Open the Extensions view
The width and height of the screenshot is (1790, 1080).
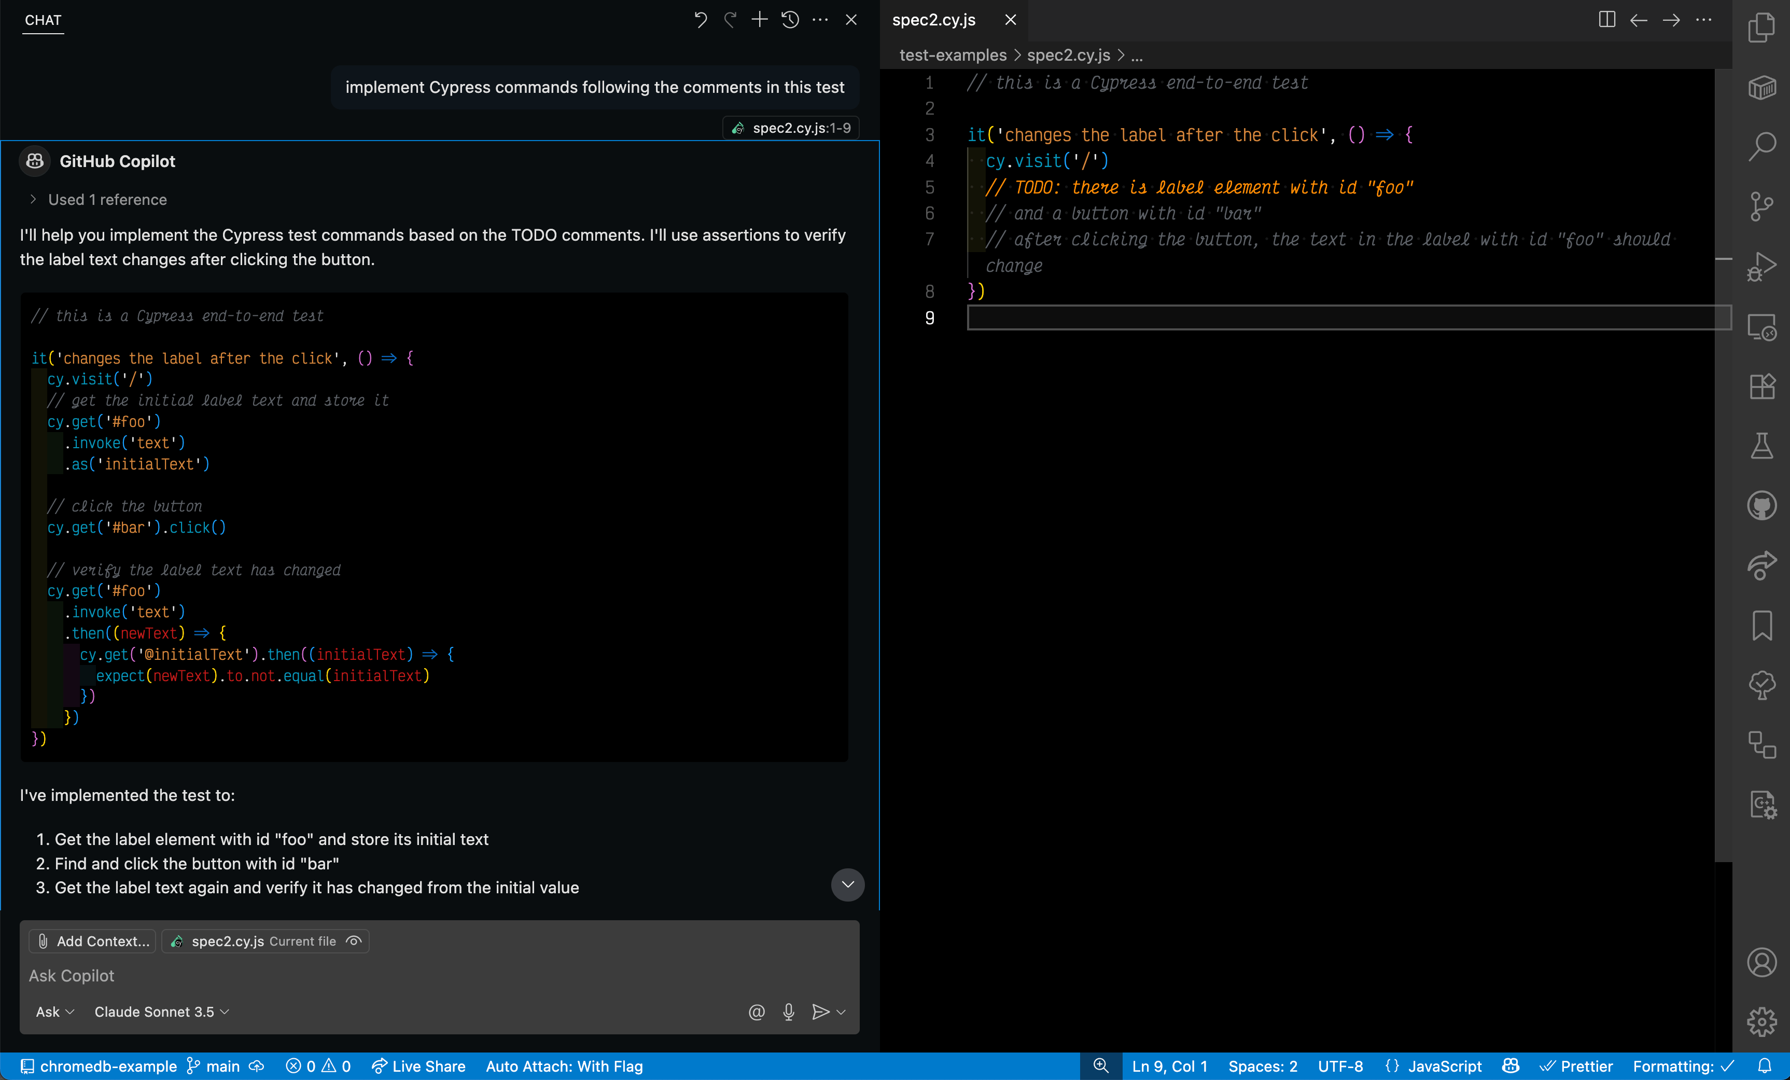1761,386
